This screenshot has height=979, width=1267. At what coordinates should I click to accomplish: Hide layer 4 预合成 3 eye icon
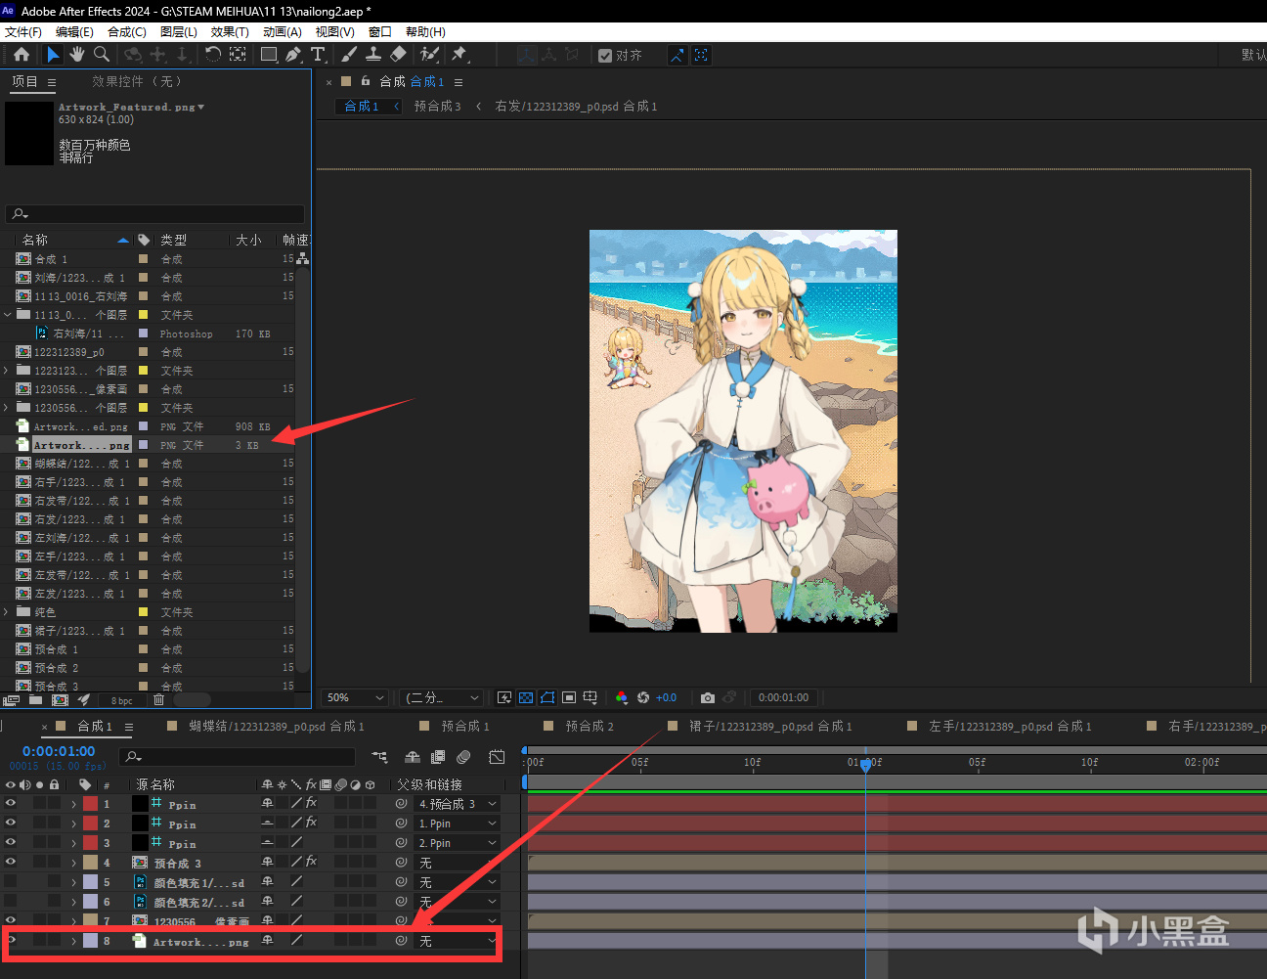point(11,862)
